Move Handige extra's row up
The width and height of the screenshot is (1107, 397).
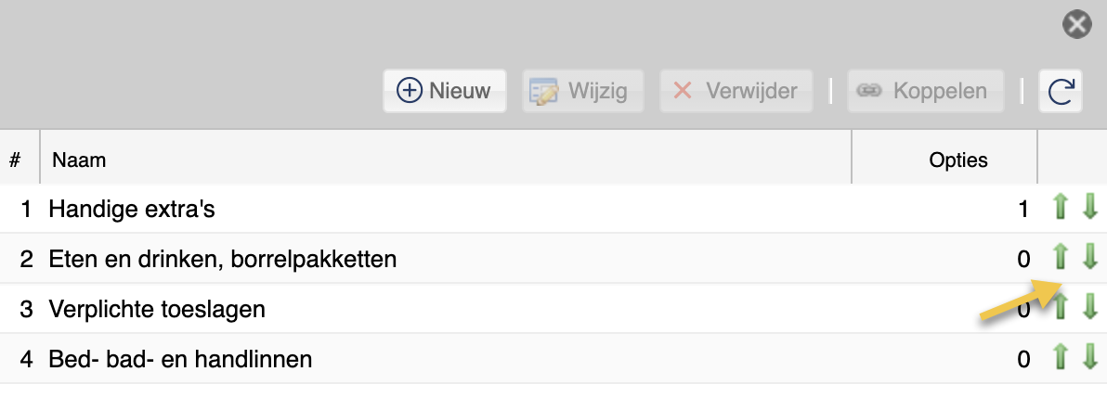[1059, 208]
